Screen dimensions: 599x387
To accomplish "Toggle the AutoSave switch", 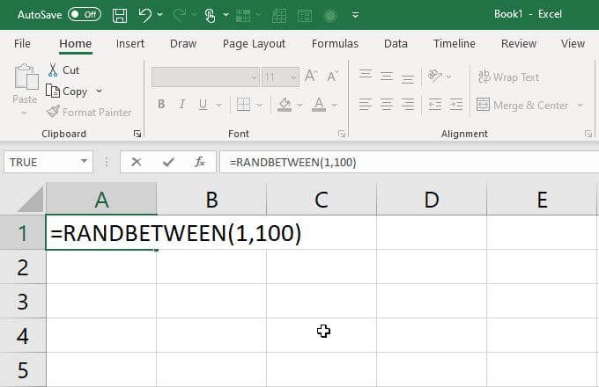I will coord(85,14).
